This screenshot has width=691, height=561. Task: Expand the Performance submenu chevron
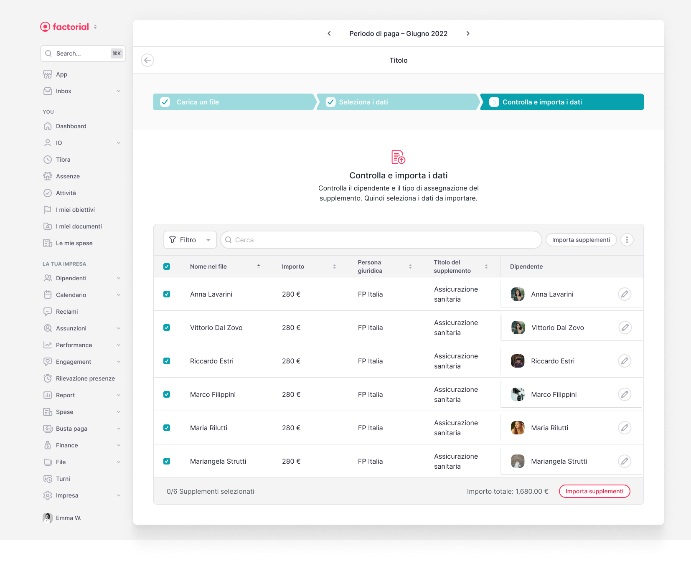point(119,345)
